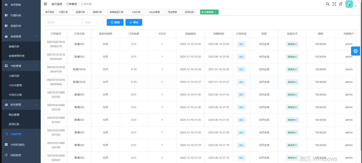Click 成功 status tag for order 32D1D1D1D1608391828
Screen dimensions: 362x163
241,57
